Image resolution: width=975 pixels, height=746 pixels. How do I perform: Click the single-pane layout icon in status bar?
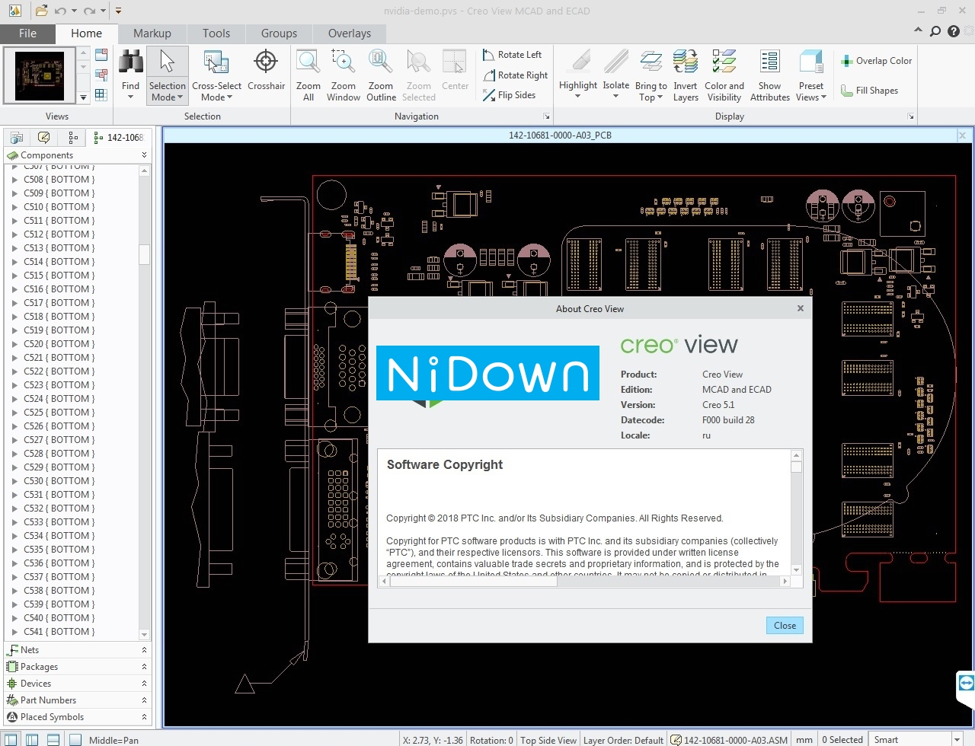(x=11, y=739)
